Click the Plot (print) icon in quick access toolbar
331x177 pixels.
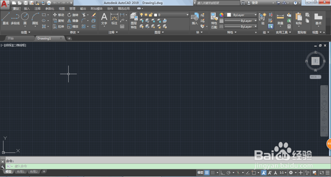[49, 3]
